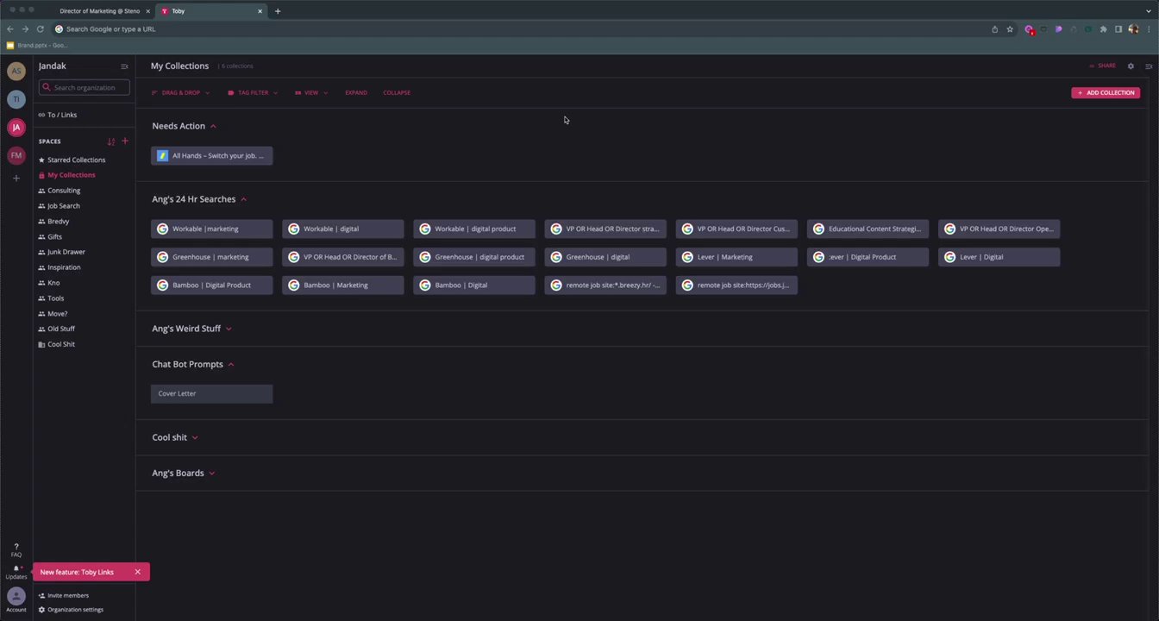Click Expand all collections button
1159x621 pixels.
[356, 92]
